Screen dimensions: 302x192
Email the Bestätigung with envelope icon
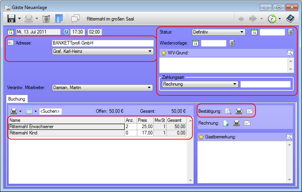[x=250, y=111]
